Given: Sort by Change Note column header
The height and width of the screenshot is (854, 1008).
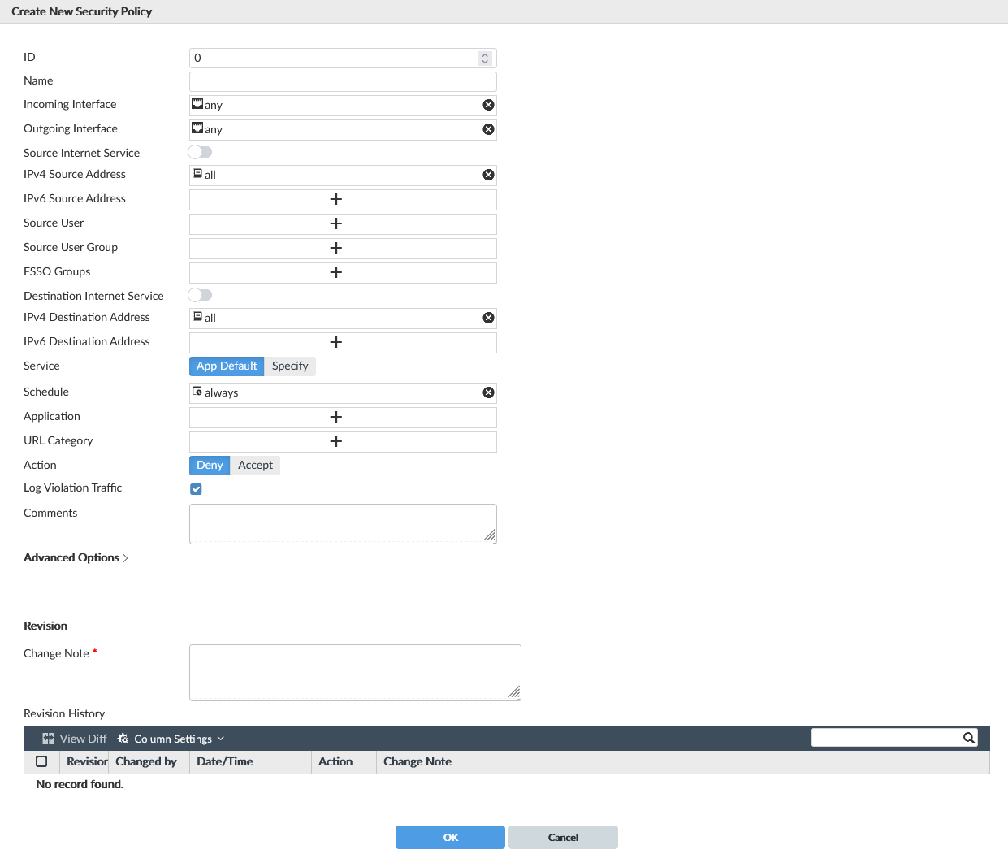Looking at the screenshot, I should coord(682,761).
